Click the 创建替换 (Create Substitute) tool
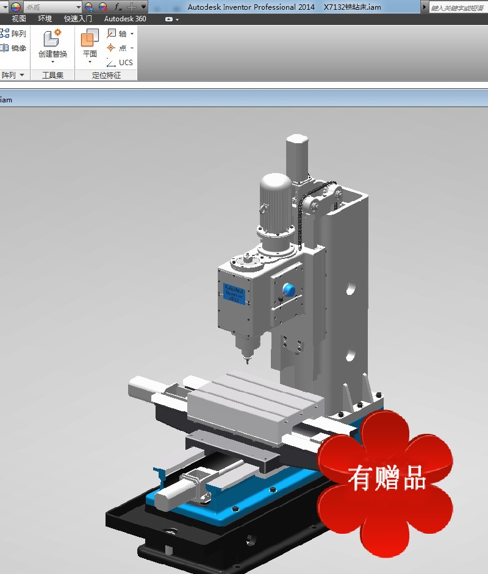 click(52, 43)
